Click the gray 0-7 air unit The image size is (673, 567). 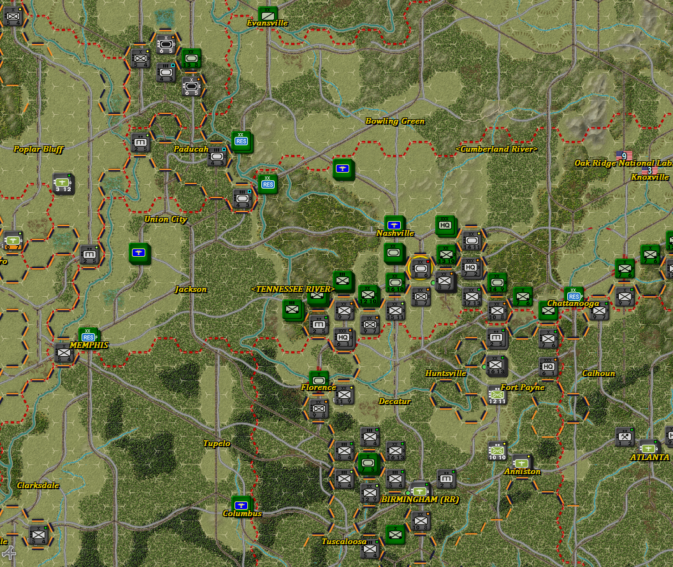pyautogui.click(x=13, y=241)
